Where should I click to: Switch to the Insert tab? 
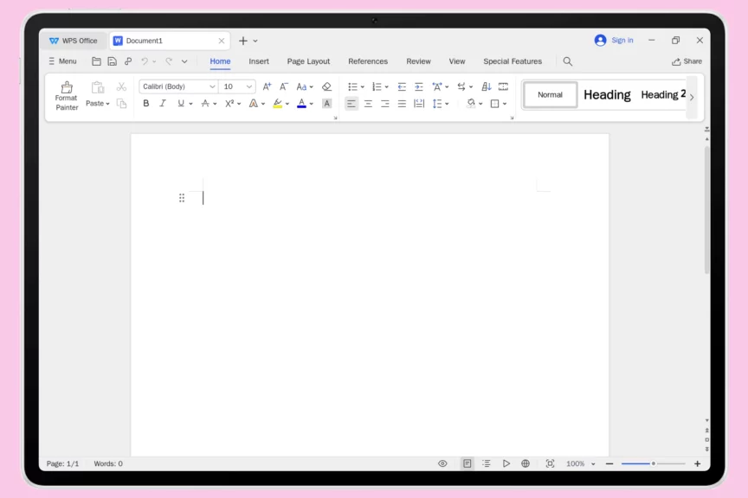(259, 61)
